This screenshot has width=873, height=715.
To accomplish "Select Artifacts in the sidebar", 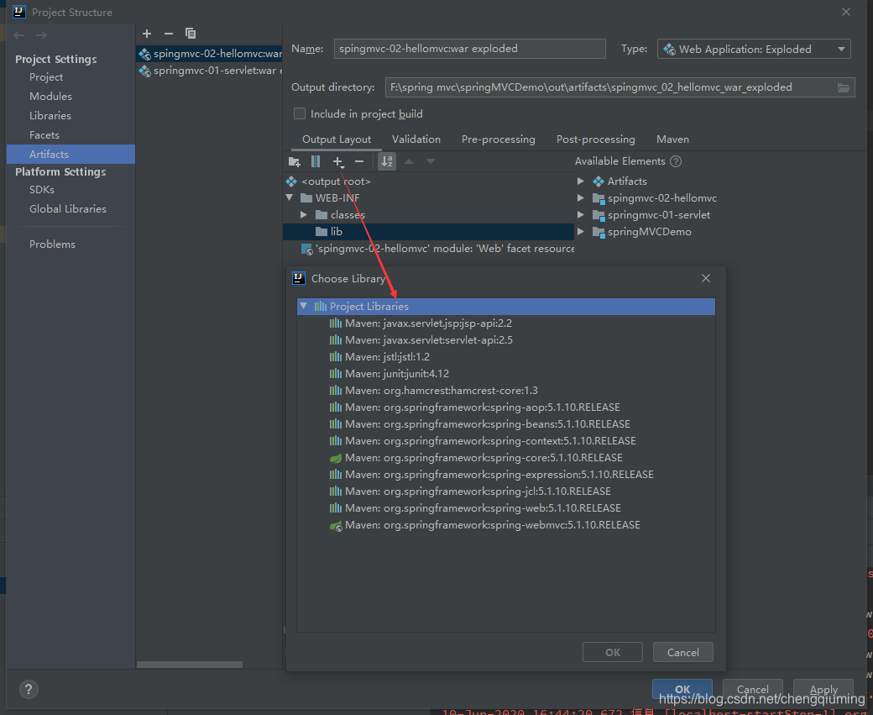I will tap(71, 155).
